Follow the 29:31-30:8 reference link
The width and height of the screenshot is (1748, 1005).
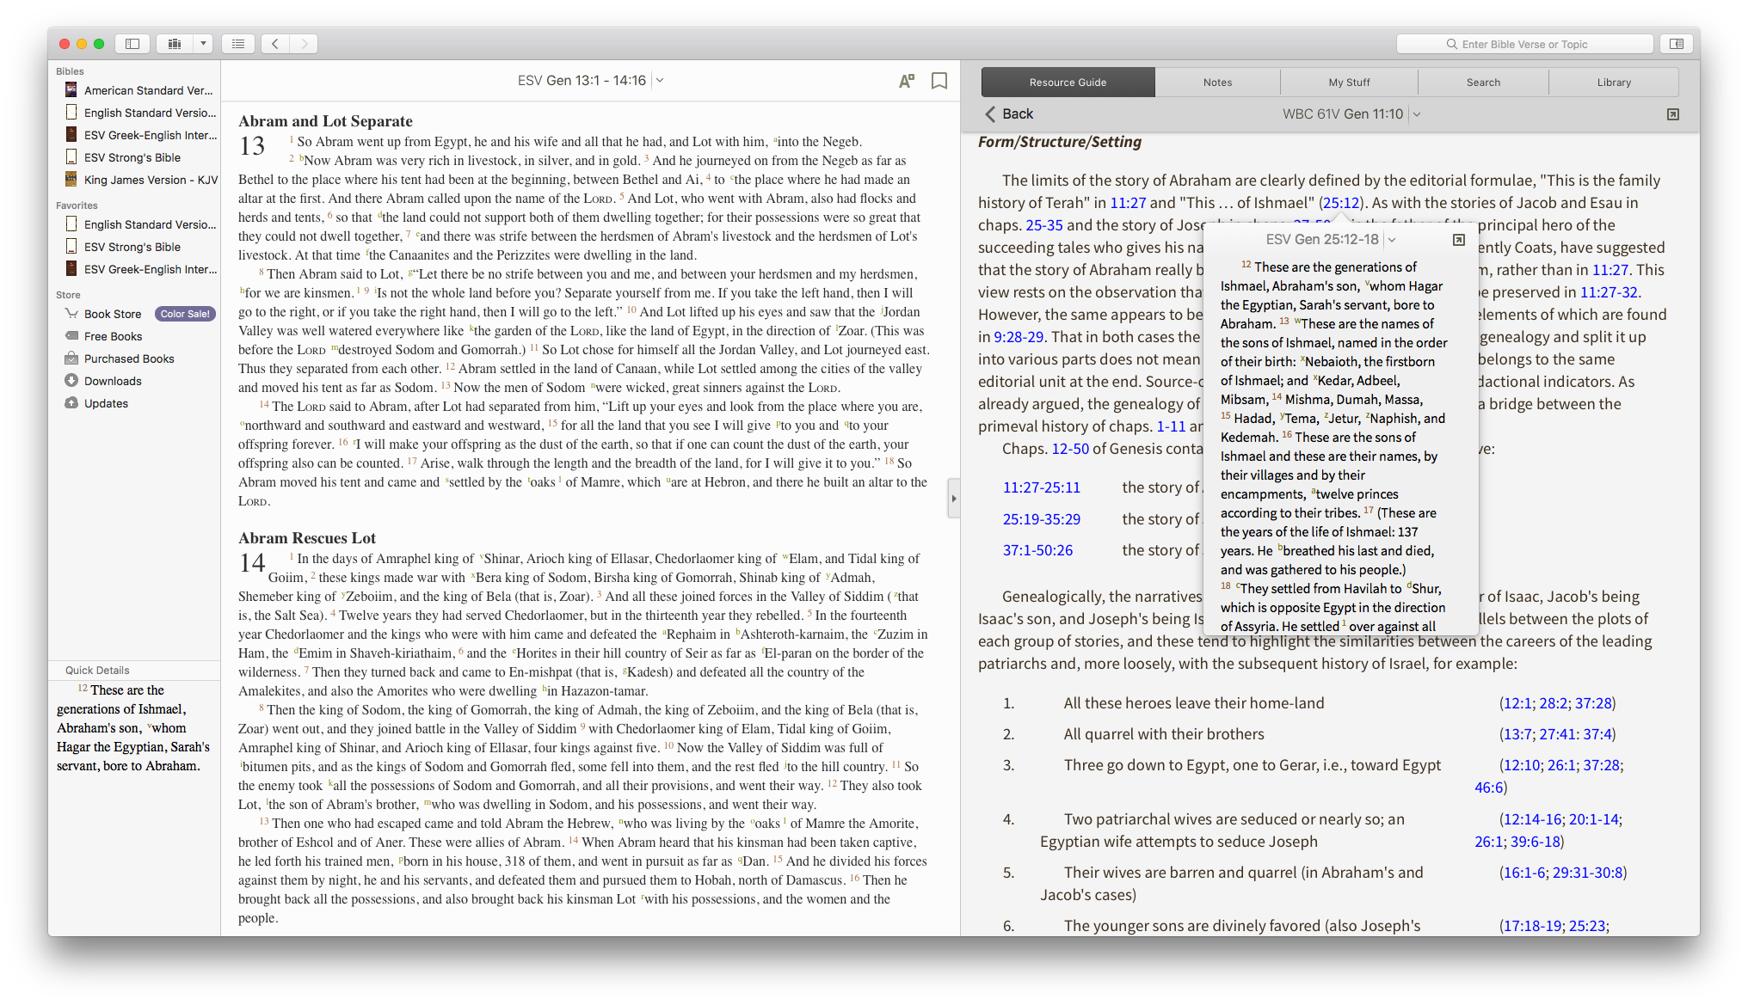(1587, 873)
